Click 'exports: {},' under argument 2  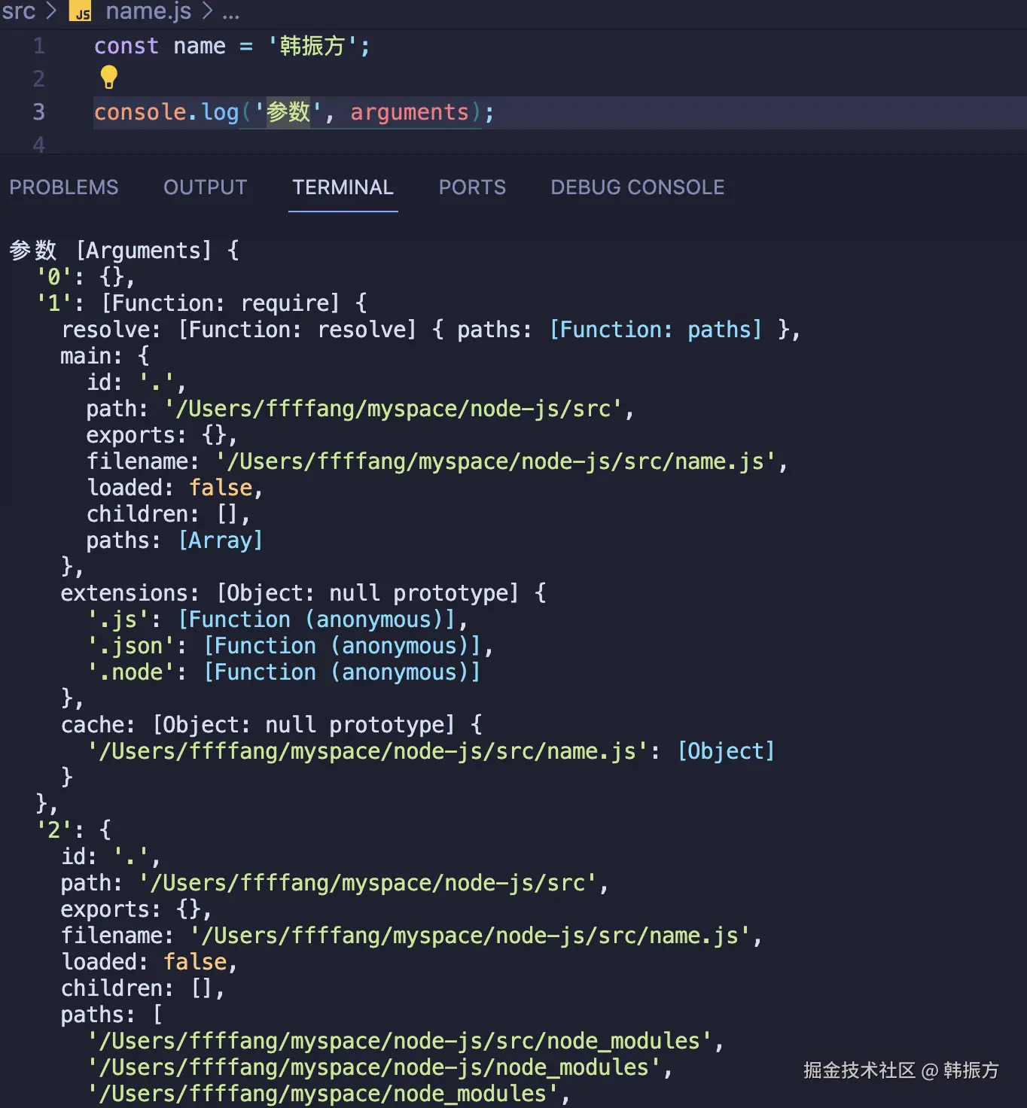136,909
